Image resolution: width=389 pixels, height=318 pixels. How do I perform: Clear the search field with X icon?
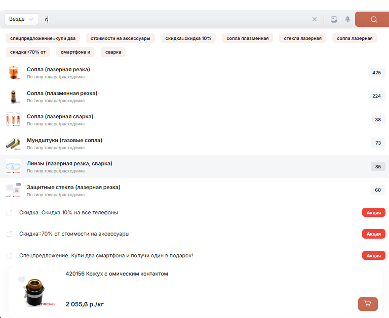tap(314, 19)
